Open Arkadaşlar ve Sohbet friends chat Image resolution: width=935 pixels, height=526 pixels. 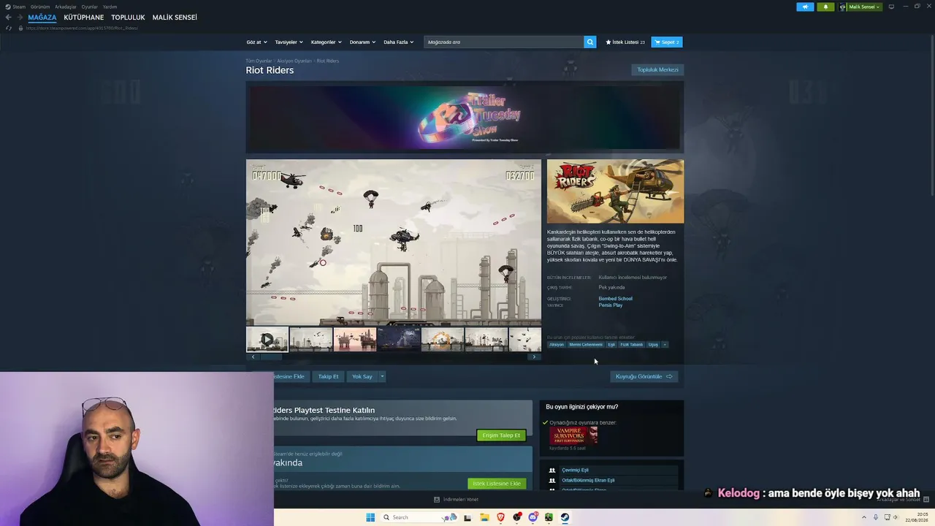pos(899,500)
